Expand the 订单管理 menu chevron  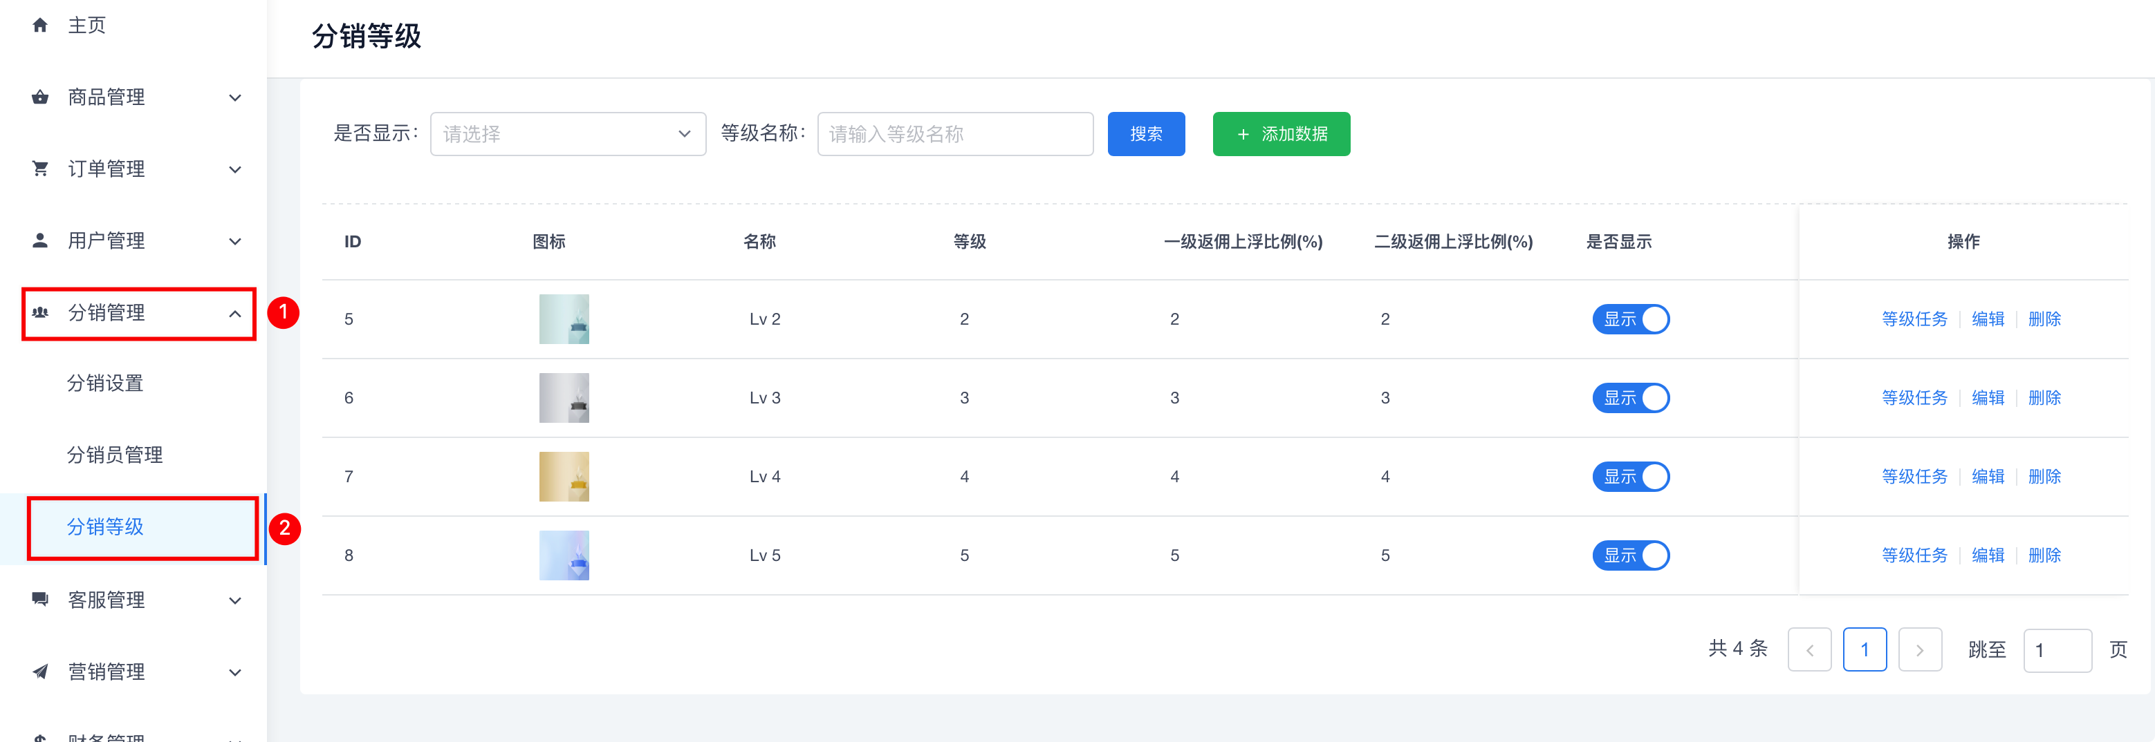click(x=235, y=170)
